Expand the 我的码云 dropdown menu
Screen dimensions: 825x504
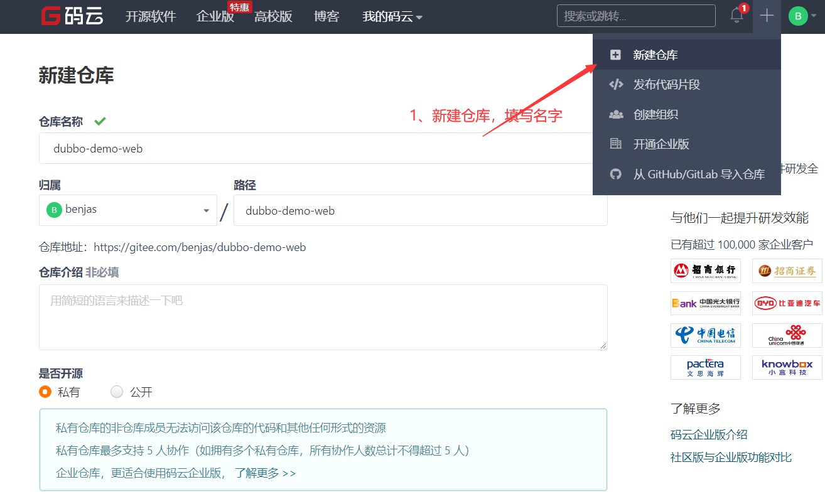click(x=392, y=17)
